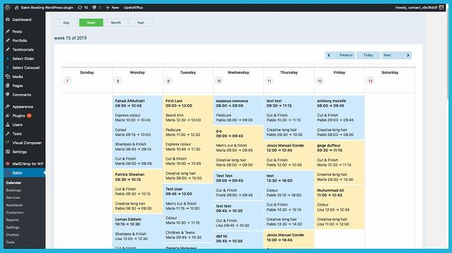Click the Plugins update count badge
The image size is (452, 253).
[29, 115]
